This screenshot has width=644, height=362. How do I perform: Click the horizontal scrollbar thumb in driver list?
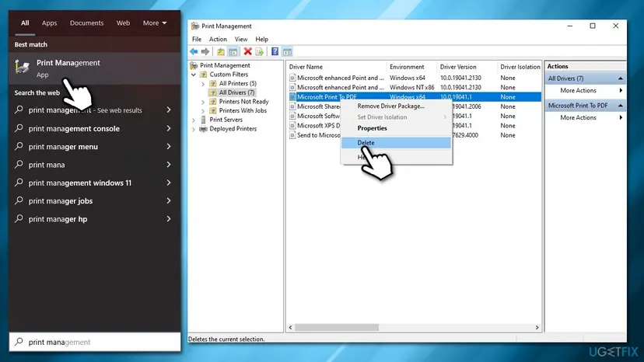(x=337, y=328)
